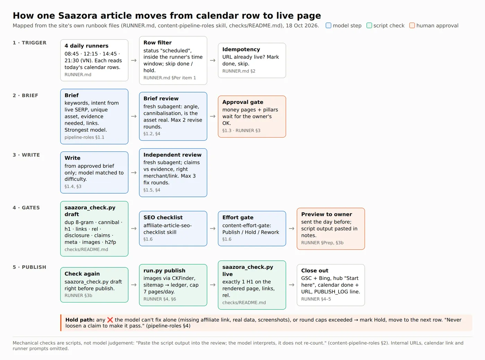Click the 'pipeline-roles §1.1' reference text
The width and height of the screenshot is (485, 360).
pyautogui.click(x=84, y=137)
